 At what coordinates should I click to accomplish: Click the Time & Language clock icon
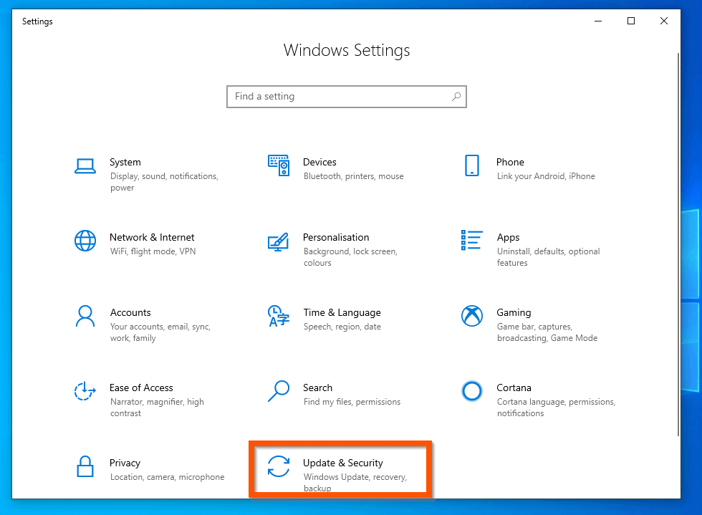point(278,316)
